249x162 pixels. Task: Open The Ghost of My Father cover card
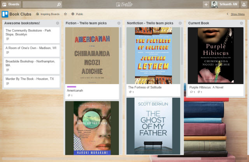click(x=153, y=126)
